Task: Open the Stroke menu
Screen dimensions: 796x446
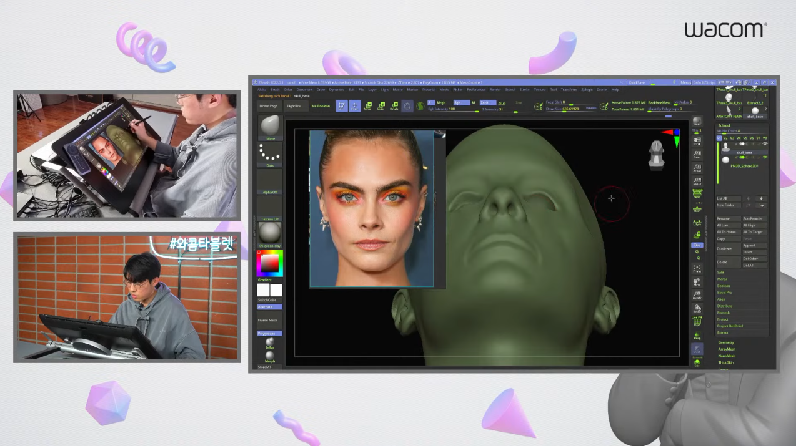Action: click(x=525, y=90)
